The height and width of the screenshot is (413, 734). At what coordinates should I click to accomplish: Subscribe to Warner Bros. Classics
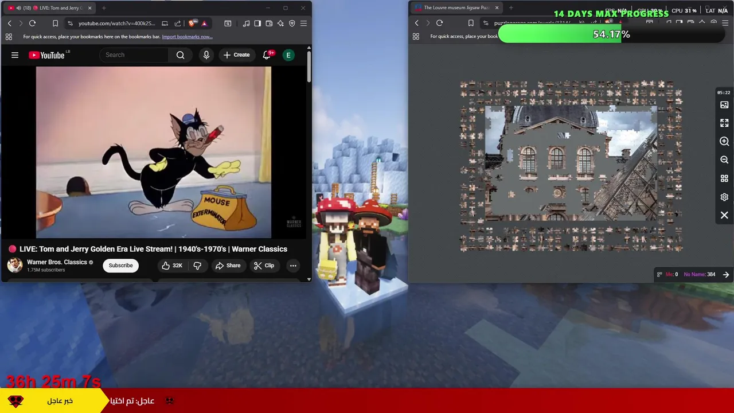120,266
